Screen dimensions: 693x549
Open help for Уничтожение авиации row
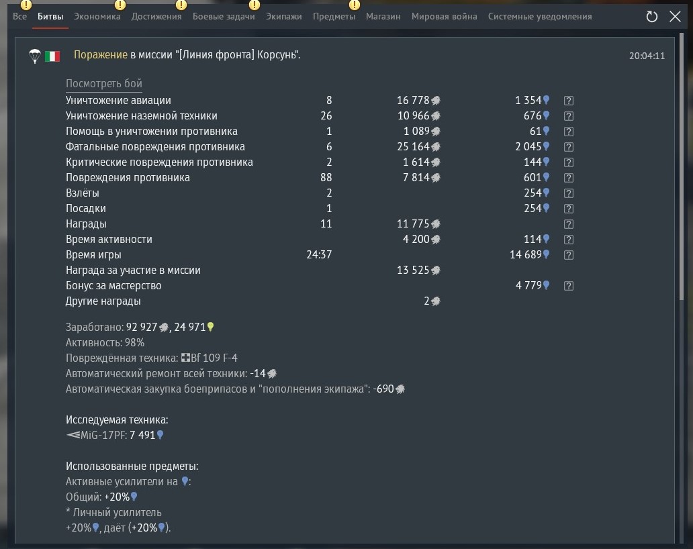click(568, 101)
